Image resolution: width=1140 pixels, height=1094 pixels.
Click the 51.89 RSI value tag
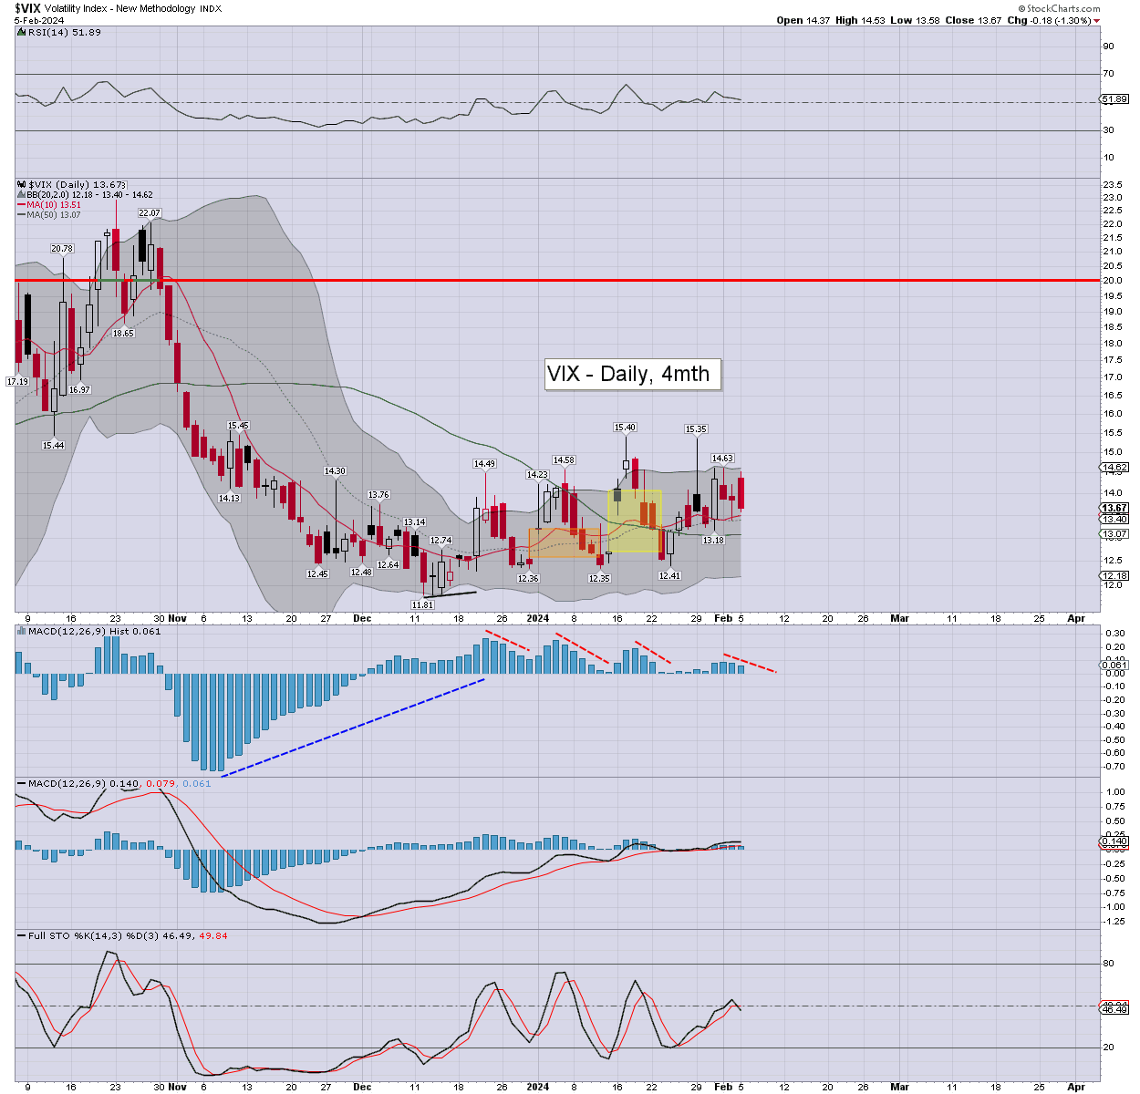tap(1115, 98)
